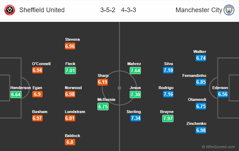
Task: Click the Stevens player name
Action: tap(72, 39)
